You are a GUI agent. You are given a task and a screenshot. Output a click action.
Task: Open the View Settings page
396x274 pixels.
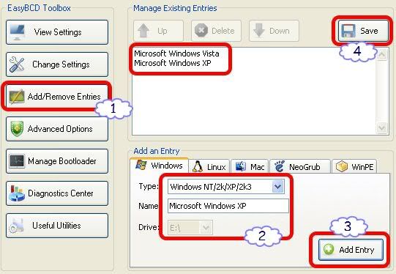tap(57, 32)
